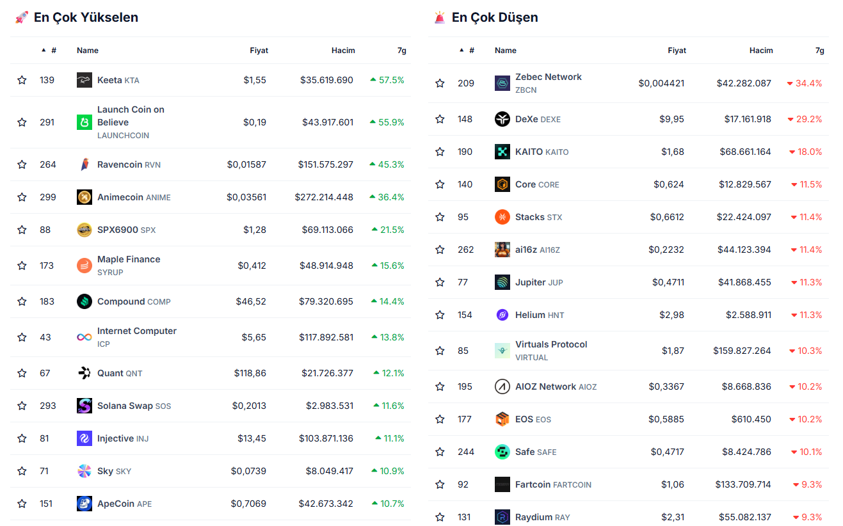
Task: Click the Jupiter coin logo
Action: point(502,282)
